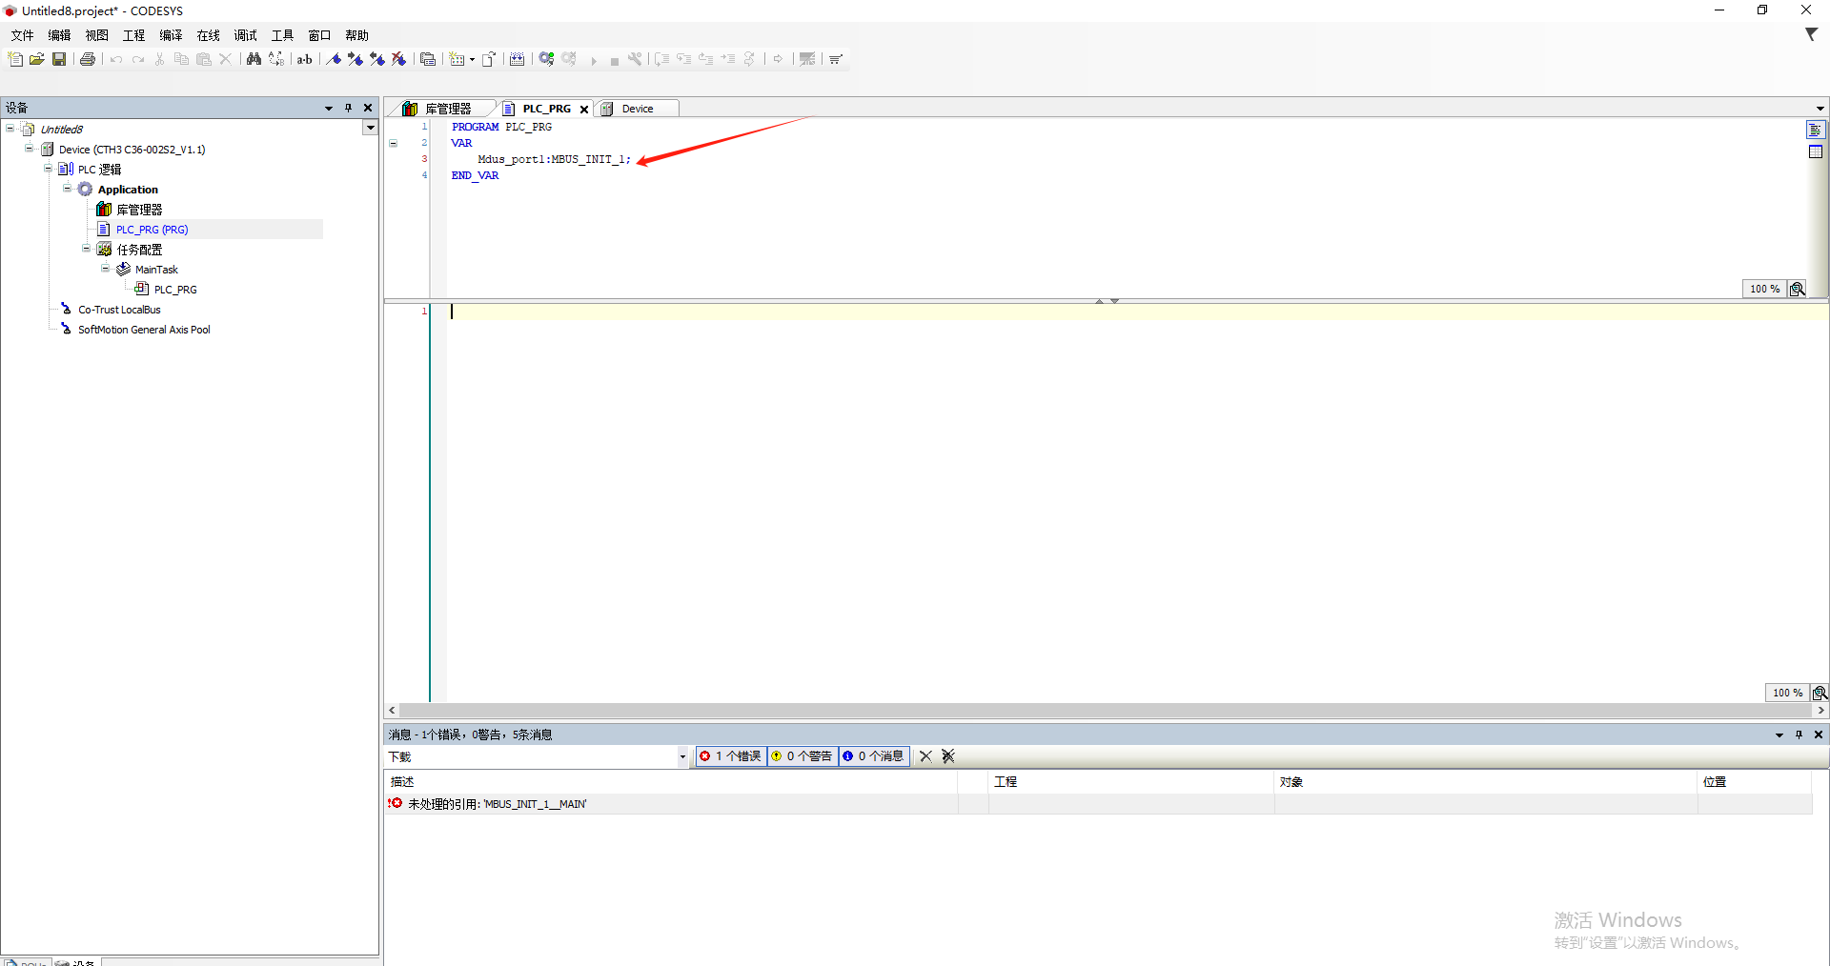Collapse the MainTask tree node
1830x966 pixels.
pyautogui.click(x=106, y=269)
